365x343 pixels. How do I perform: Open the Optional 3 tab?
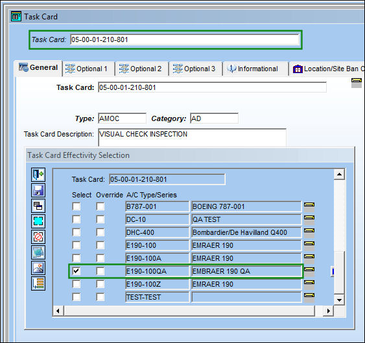(196, 69)
